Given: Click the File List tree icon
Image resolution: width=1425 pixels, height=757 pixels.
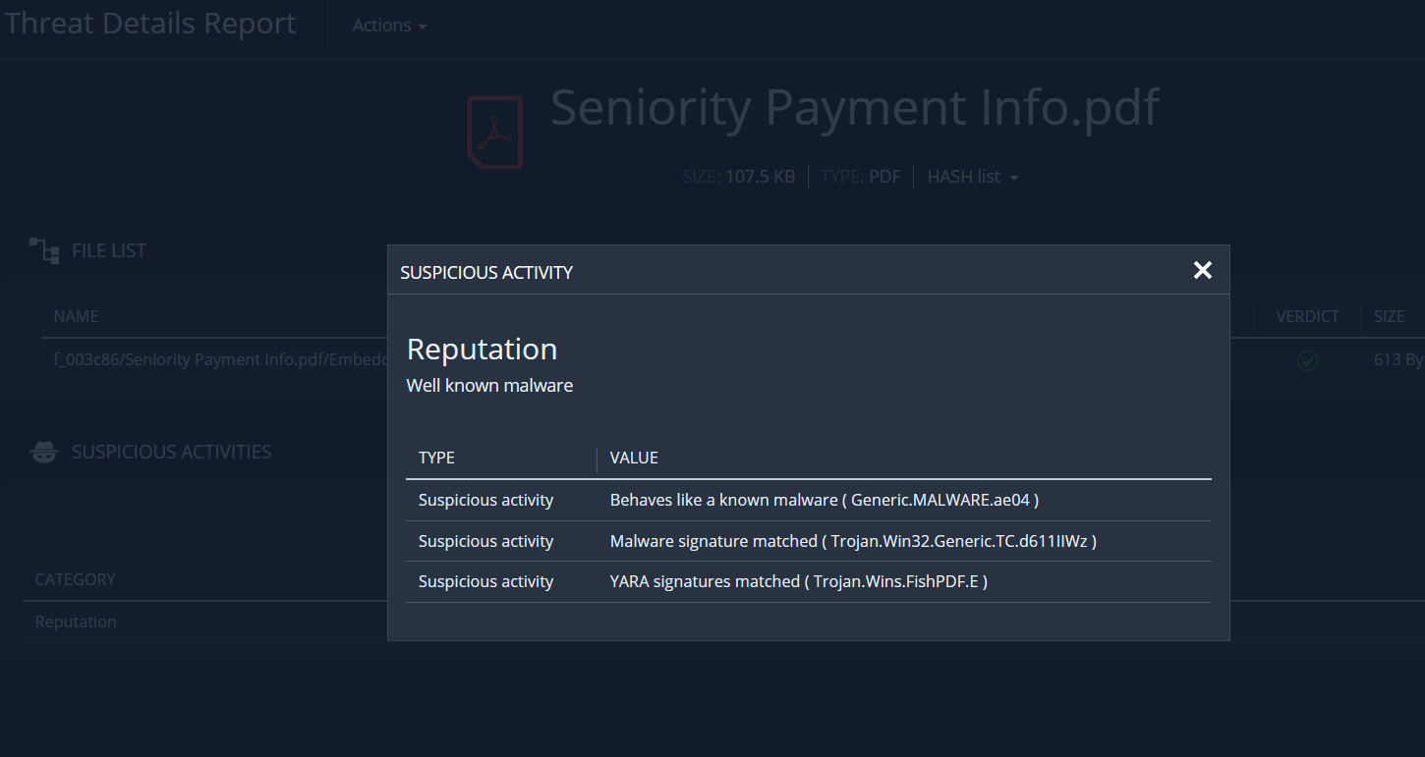Looking at the screenshot, I should pos(44,250).
